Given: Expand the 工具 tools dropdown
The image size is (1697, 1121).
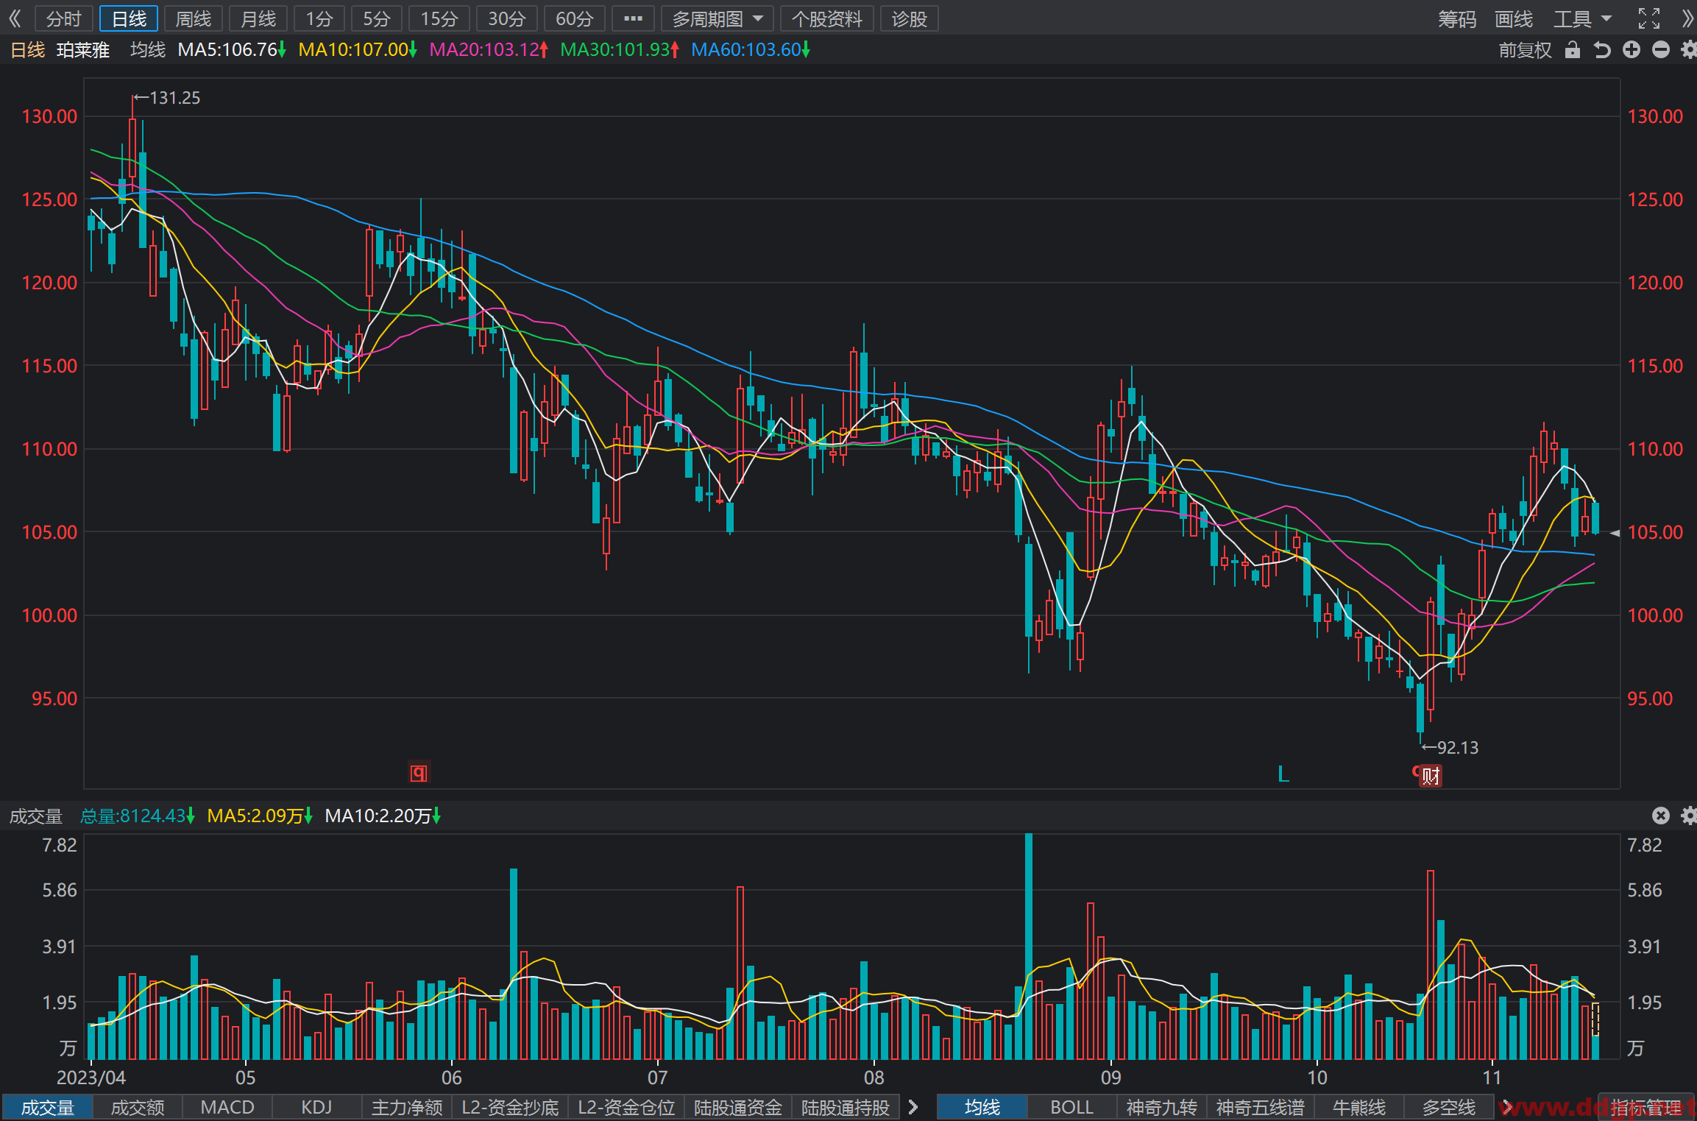Looking at the screenshot, I should pos(1582,18).
